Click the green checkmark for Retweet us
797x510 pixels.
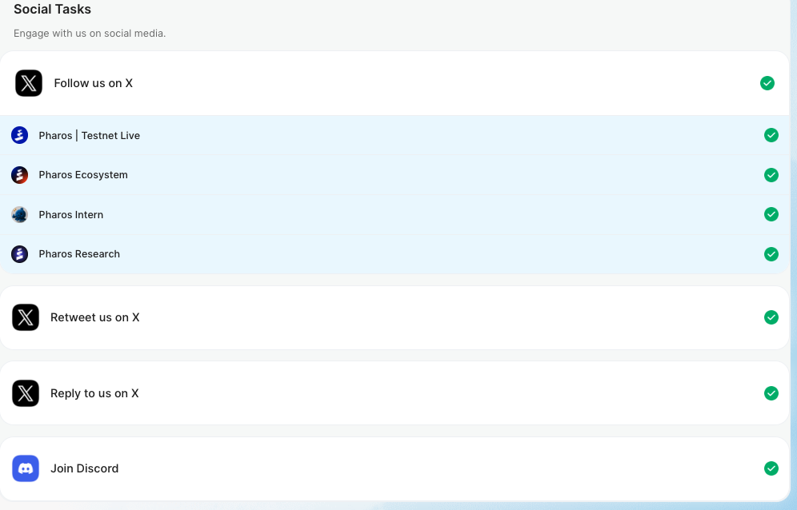tap(771, 317)
